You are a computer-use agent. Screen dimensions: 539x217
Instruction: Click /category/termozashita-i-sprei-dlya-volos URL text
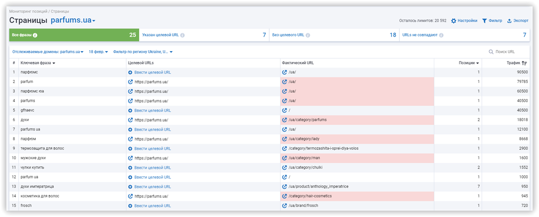323,148
